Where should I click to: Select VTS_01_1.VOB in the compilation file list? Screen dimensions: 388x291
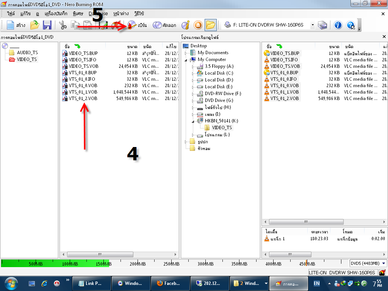[x=83, y=92]
